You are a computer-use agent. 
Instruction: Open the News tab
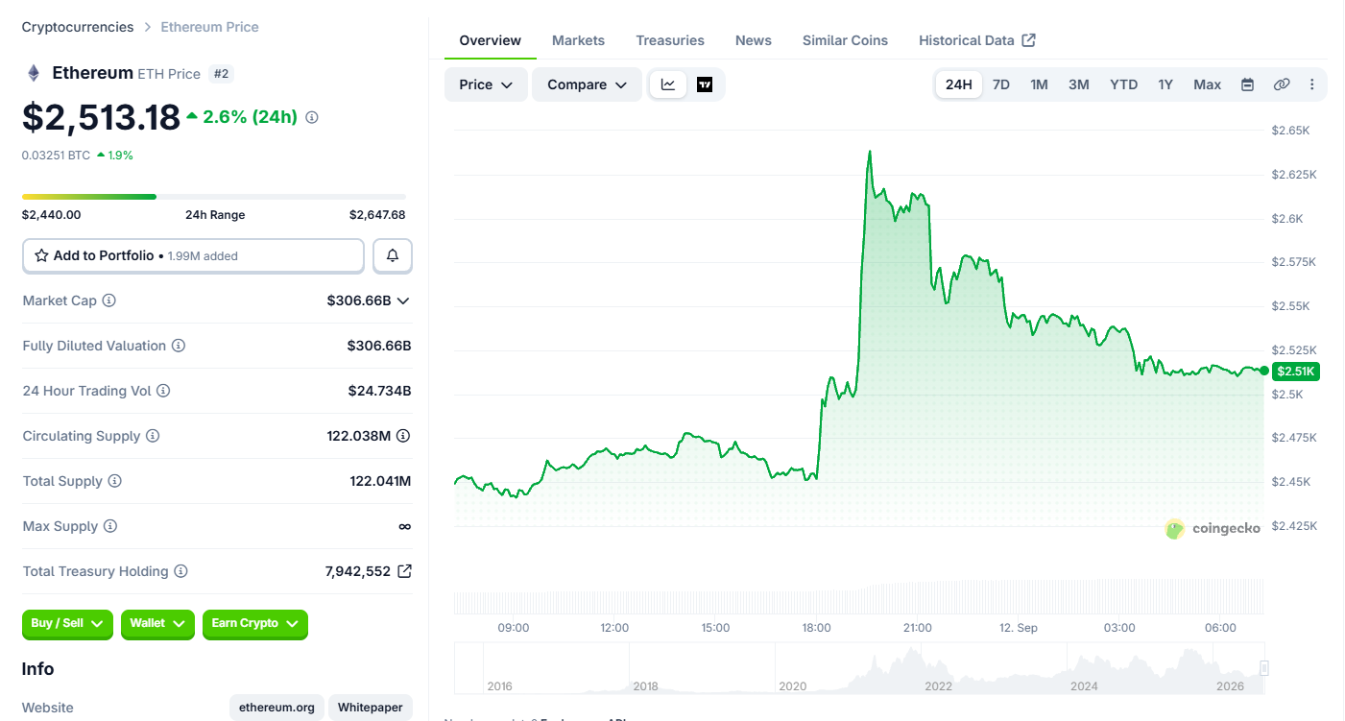(x=754, y=40)
